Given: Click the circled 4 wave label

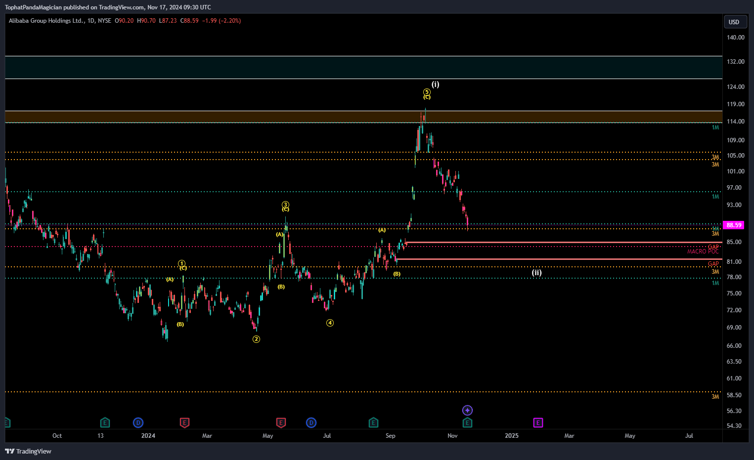Looking at the screenshot, I should (330, 323).
